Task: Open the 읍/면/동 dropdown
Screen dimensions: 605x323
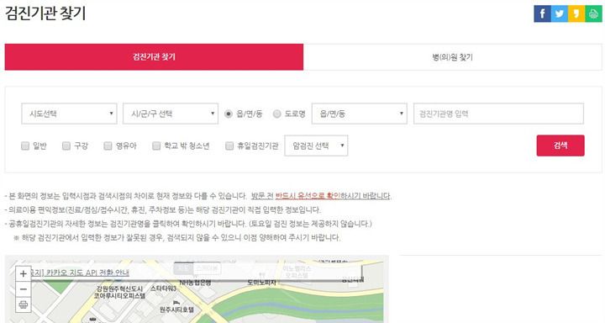Action: pos(360,114)
